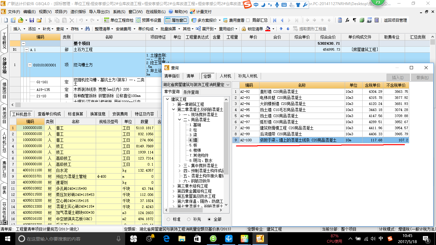Viewport: 436px width, 245px height.
Task: Click the 锁定清单 lock icon
Action: pyautogui.click(x=244, y=29)
